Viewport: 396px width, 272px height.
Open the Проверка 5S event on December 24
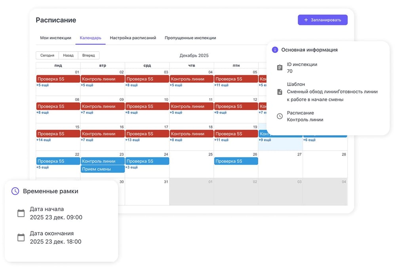click(x=147, y=161)
